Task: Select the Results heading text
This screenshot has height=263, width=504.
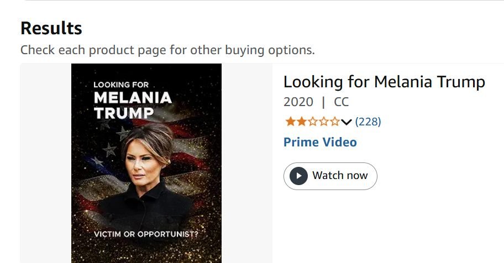Action: [51, 28]
